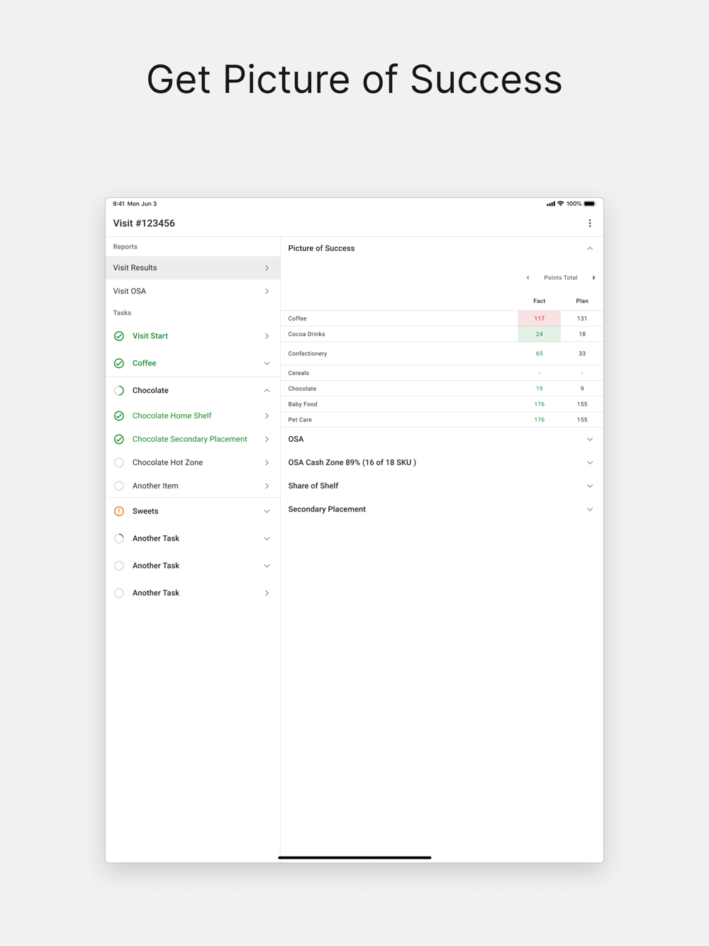Click empty circle beside Another Item

coord(119,486)
